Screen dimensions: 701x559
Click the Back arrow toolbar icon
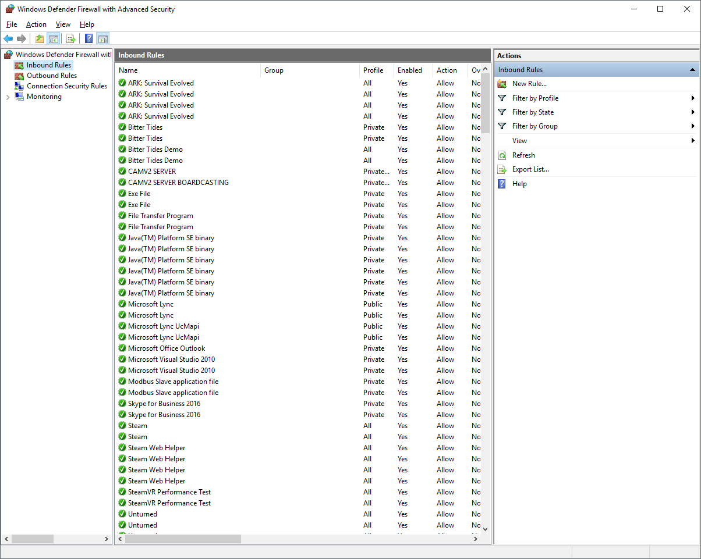[8, 39]
